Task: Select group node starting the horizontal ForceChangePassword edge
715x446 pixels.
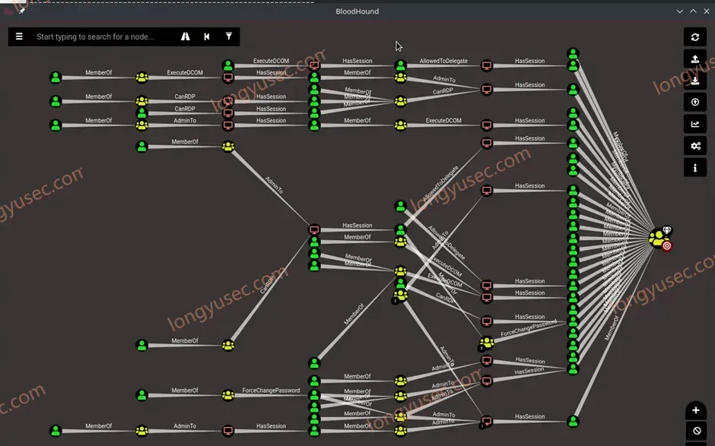Action: 228,395
